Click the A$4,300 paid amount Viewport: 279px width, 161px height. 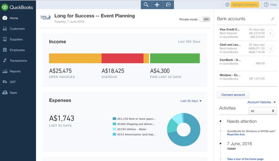click(160, 71)
